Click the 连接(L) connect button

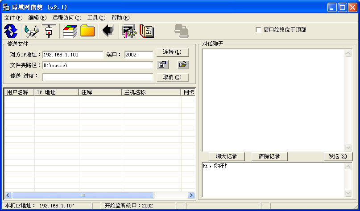[x=173, y=52]
